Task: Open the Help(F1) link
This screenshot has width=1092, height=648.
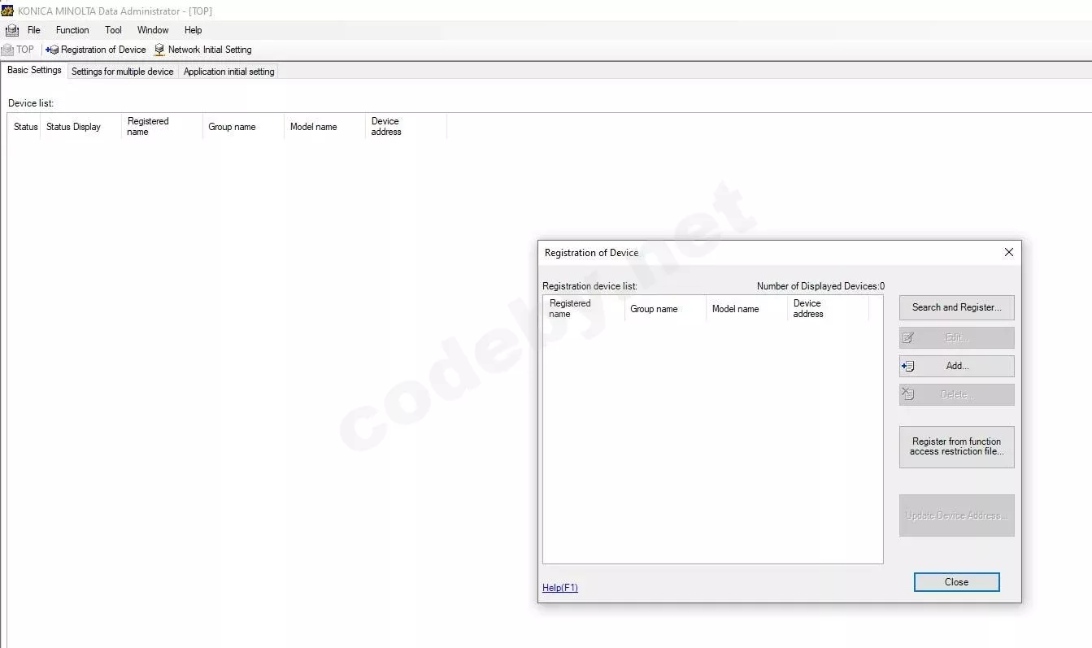Action: click(560, 588)
